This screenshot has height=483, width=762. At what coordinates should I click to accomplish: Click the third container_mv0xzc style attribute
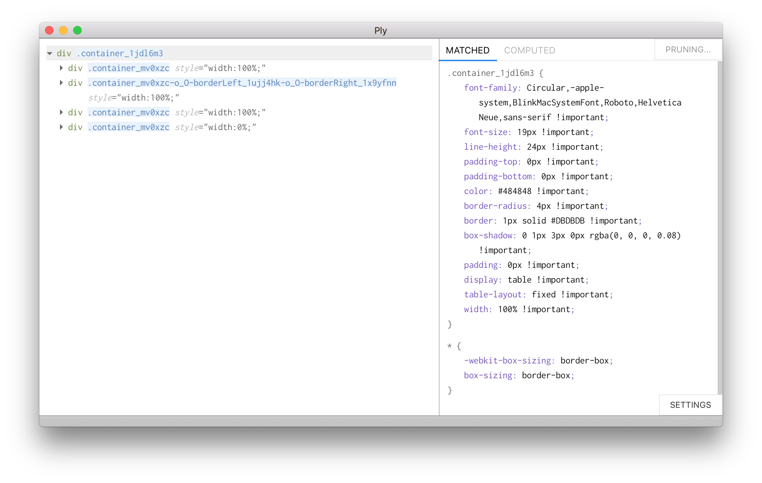(220, 112)
